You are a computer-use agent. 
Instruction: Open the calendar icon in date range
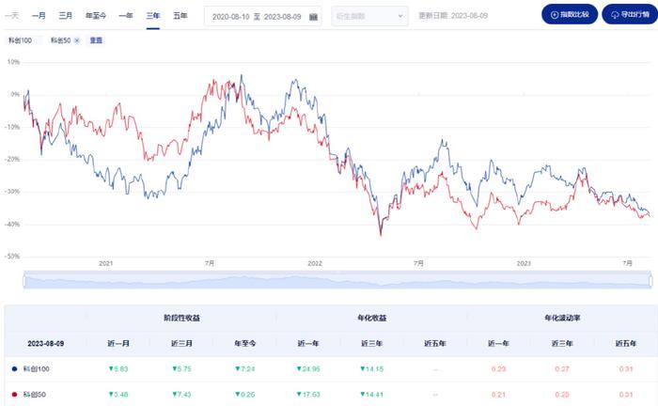[x=313, y=17]
